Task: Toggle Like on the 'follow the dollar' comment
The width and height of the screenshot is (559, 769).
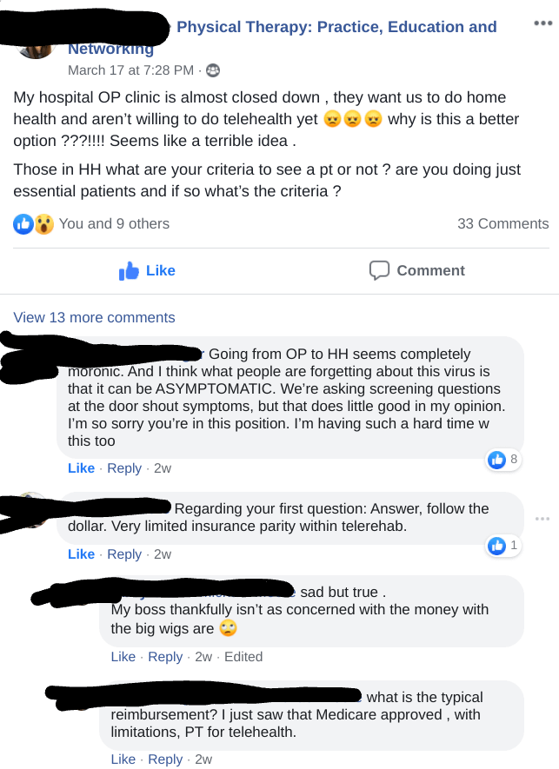Action: (81, 554)
